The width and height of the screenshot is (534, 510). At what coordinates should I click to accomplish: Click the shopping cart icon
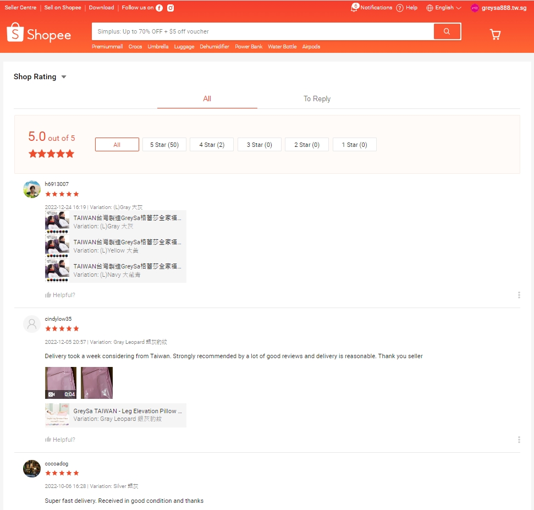pyautogui.click(x=495, y=35)
